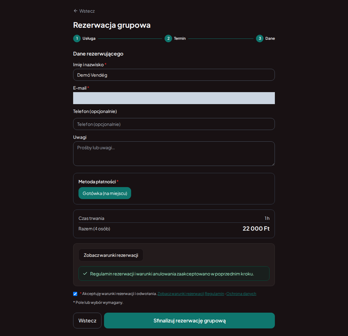Click the Dane step label

click(270, 38)
